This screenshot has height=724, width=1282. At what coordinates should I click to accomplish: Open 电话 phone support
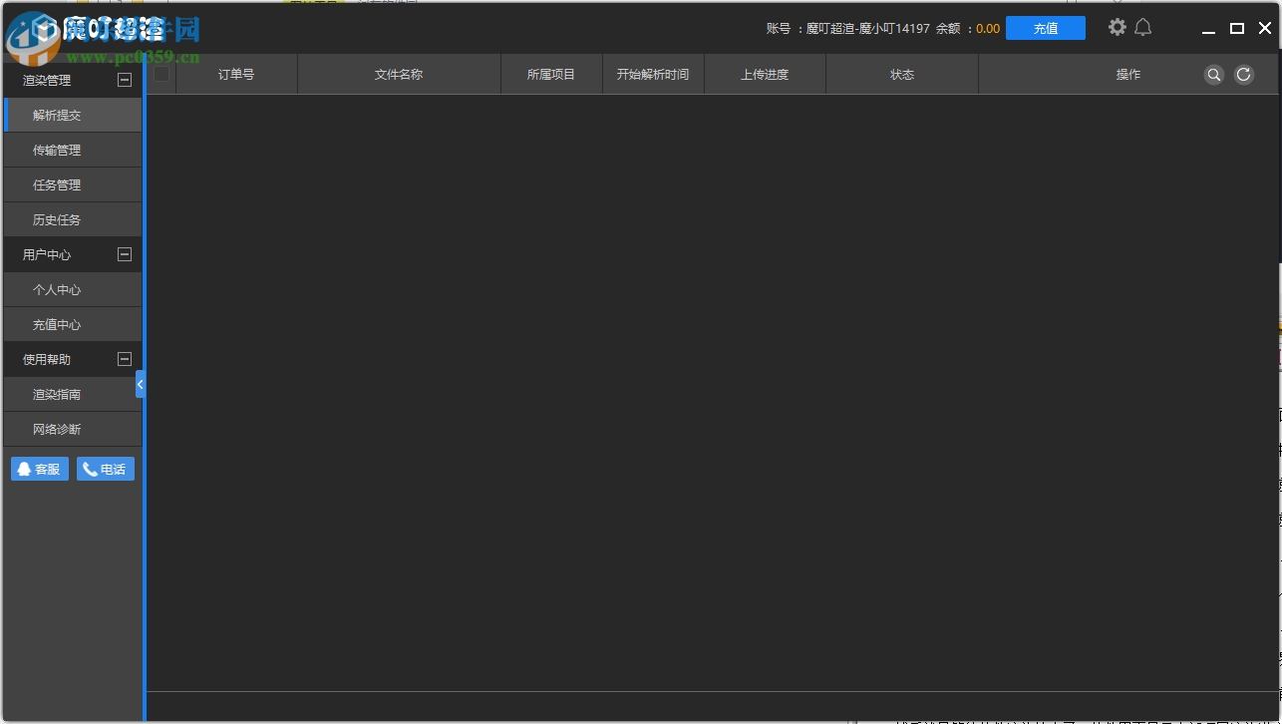click(105, 468)
